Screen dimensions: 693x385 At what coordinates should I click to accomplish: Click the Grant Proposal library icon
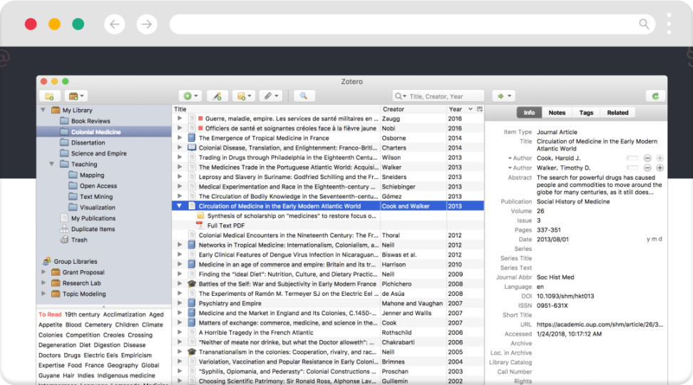pyautogui.click(x=56, y=272)
